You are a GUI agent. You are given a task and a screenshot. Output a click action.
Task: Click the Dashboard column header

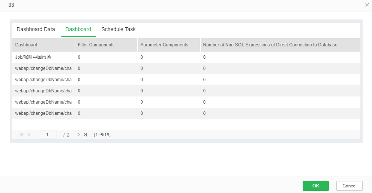(x=43, y=45)
